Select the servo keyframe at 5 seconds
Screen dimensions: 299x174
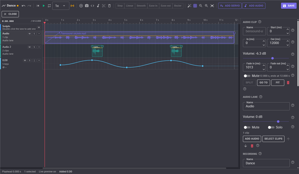click(x=127, y=68)
